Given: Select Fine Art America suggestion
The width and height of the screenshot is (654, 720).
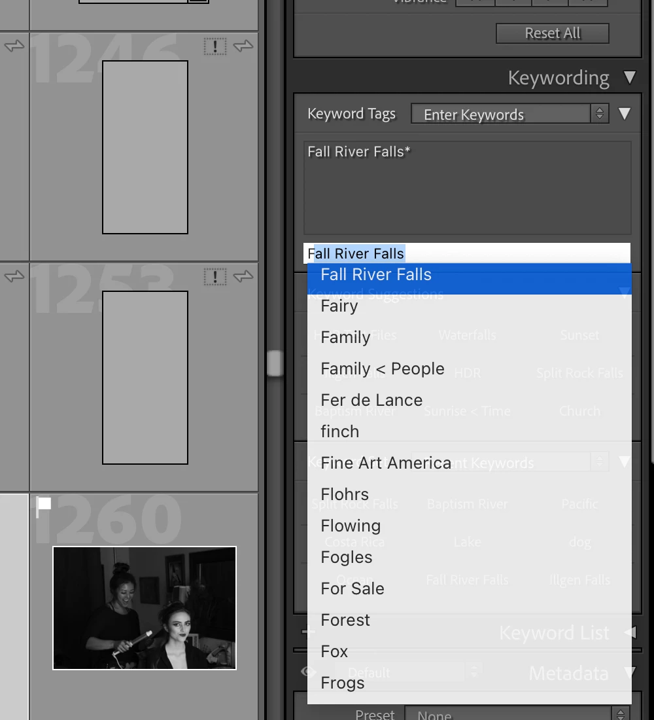Looking at the screenshot, I should pos(469,463).
